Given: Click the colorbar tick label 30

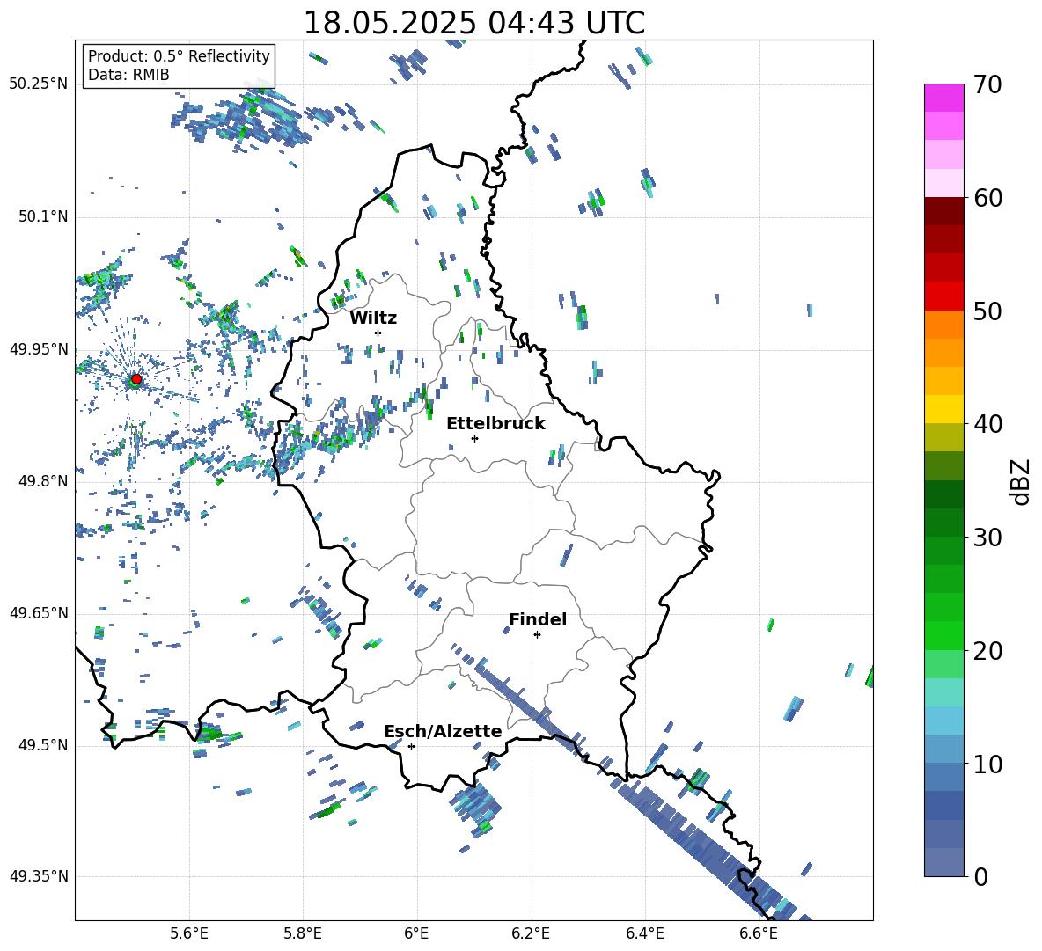Looking at the screenshot, I should [x=987, y=538].
